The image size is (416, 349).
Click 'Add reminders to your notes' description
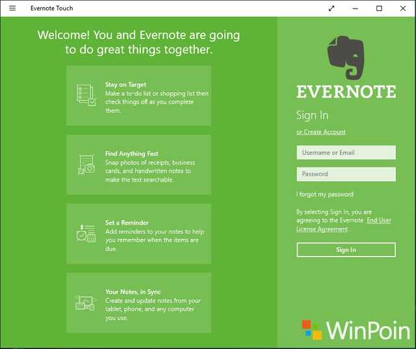click(155, 240)
